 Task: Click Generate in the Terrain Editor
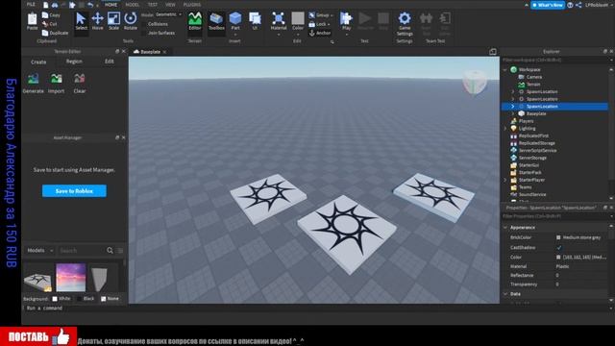pyautogui.click(x=34, y=84)
